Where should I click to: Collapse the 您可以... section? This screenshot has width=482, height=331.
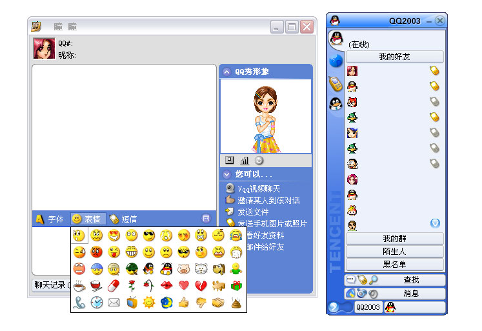pyautogui.click(x=226, y=175)
